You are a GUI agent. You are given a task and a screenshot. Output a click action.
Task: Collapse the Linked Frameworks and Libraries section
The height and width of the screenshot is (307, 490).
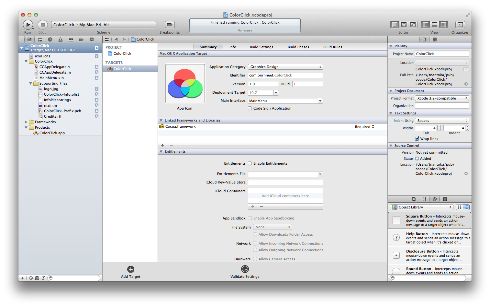tap(161, 120)
